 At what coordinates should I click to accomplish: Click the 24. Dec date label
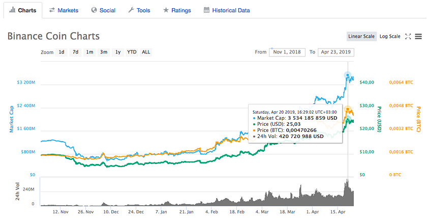(136, 212)
